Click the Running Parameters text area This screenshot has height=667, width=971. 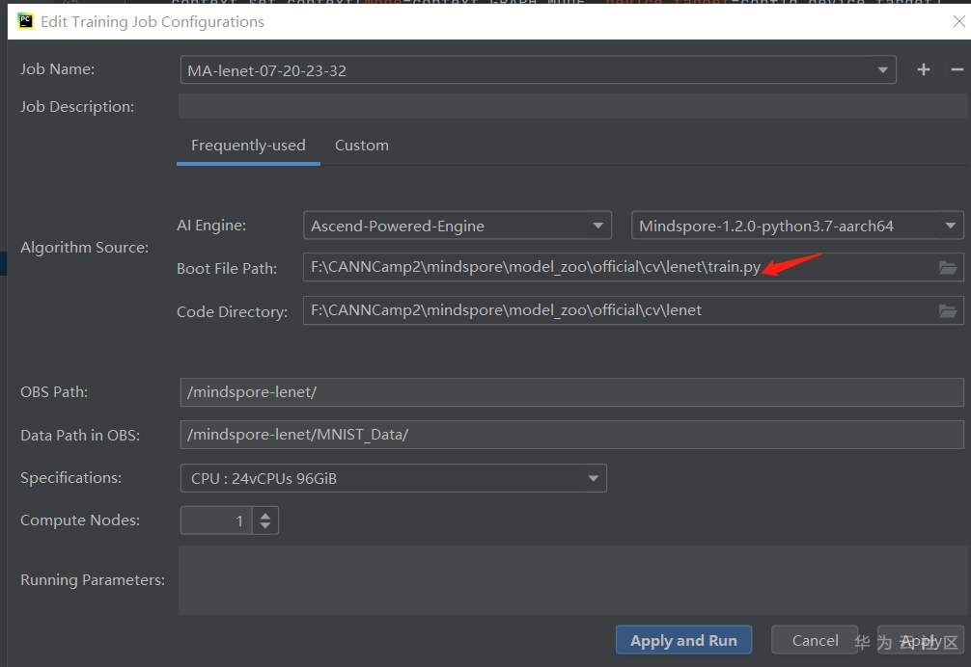coord(572,580)
